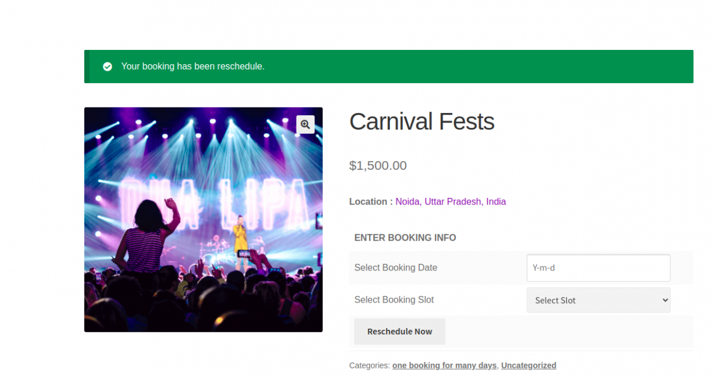Click the ENTER BOOKING INFO heading
Image resolution: width=713 pixels, height=378 pixels.
[x=405, y=238]
